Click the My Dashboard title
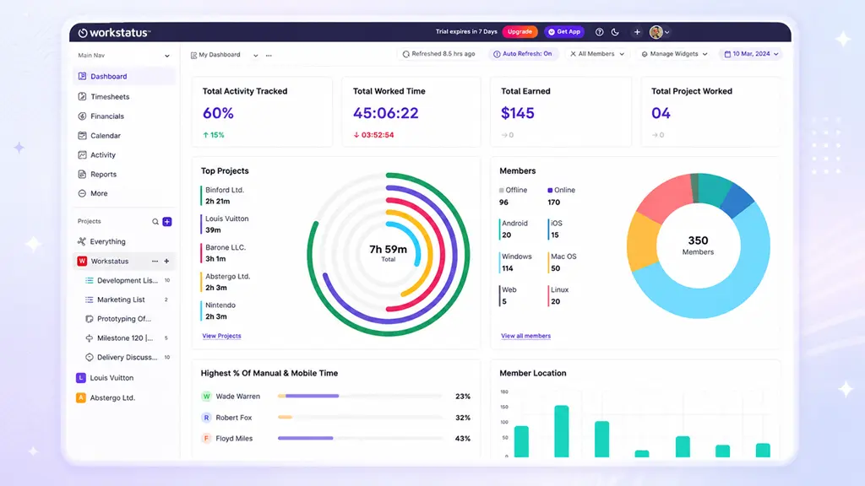This screenshot has height=486, width=865. pos(219,55)
